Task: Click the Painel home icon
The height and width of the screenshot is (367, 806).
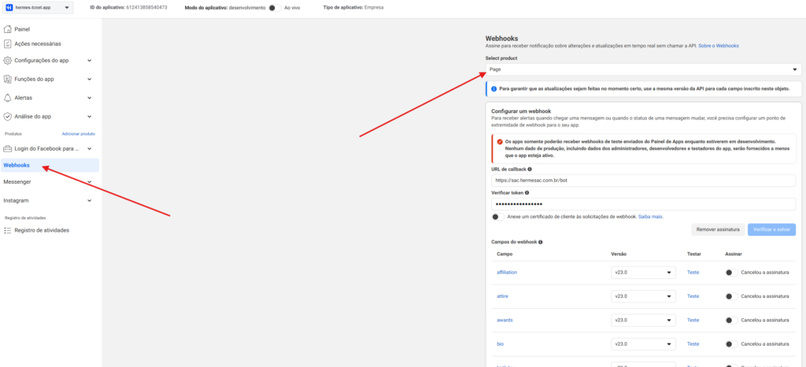Action: point(7,29)
